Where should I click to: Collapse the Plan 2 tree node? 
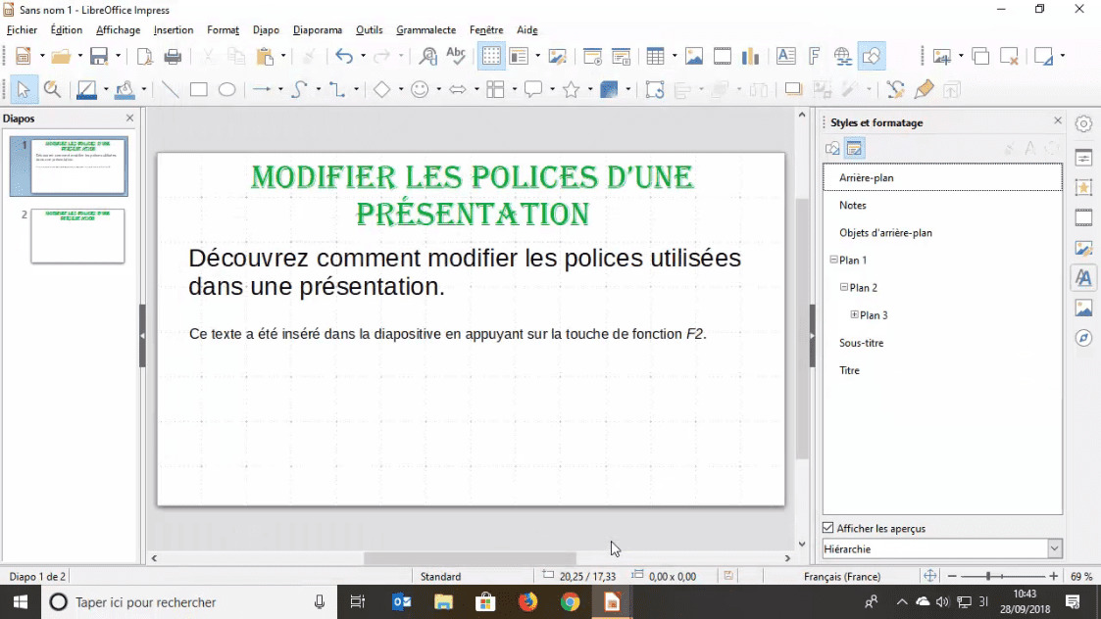pyautogui.click(x=844, y=287)
